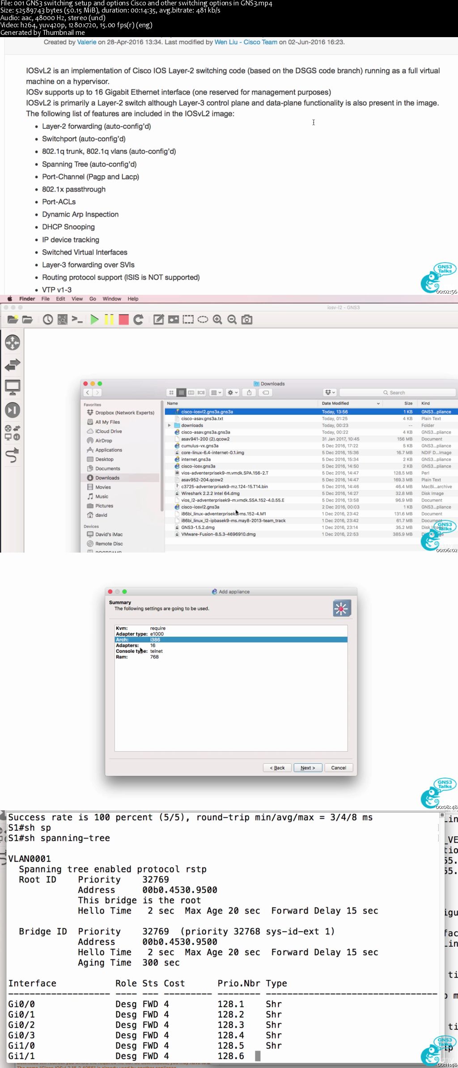Open Finder action gear dropdown
The image size is (458, 1068).
(233, 392)
